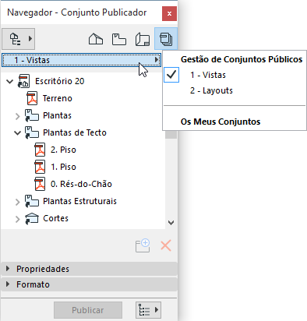Open the Project Chooser navigator button
The height and width of the screenshot is (321, 307).
[18, 39]
